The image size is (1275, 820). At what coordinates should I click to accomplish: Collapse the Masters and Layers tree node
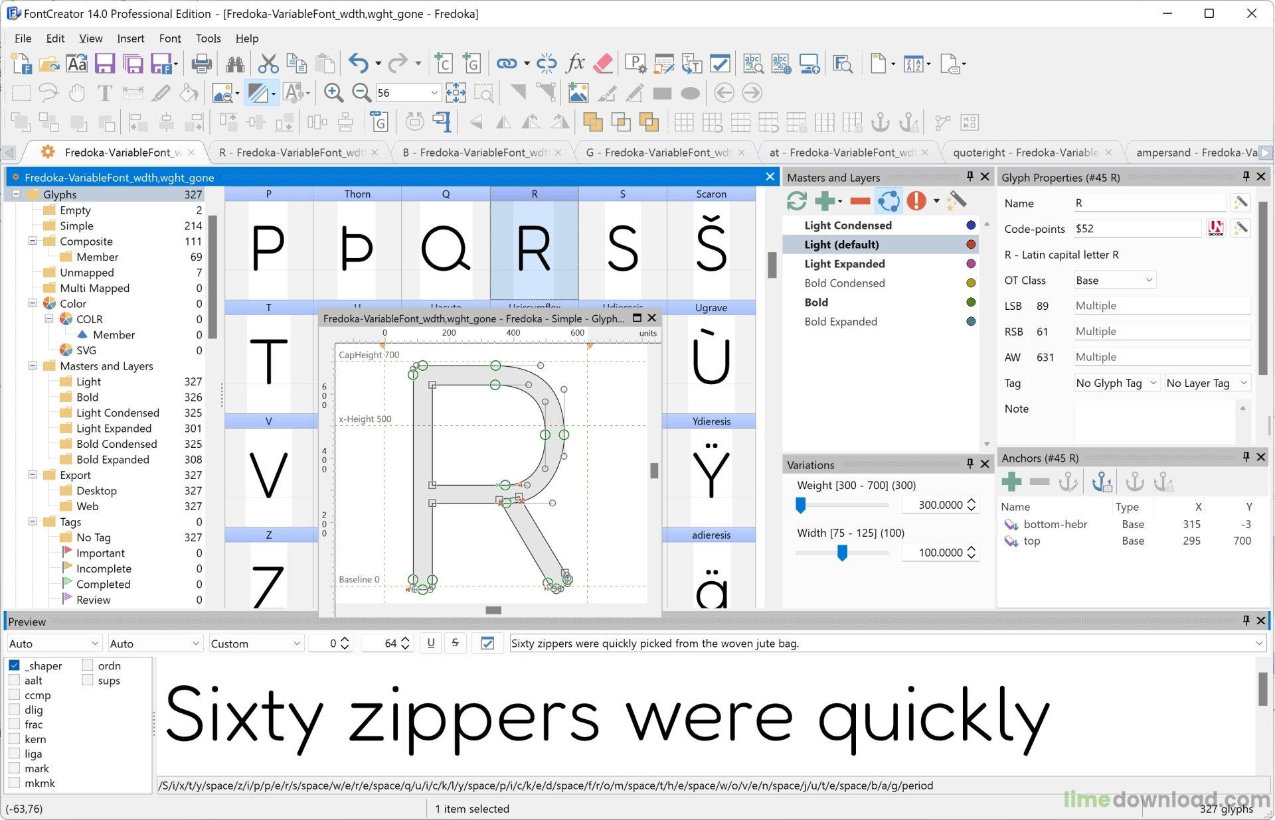pyautogui.click(x=33, y=366)
